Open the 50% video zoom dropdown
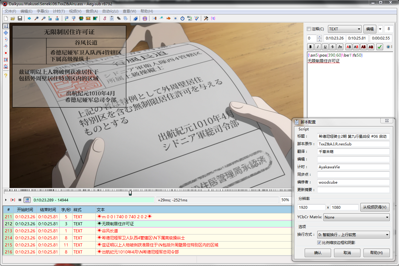This screenshot has height=266, width=399. coord(286,200)
